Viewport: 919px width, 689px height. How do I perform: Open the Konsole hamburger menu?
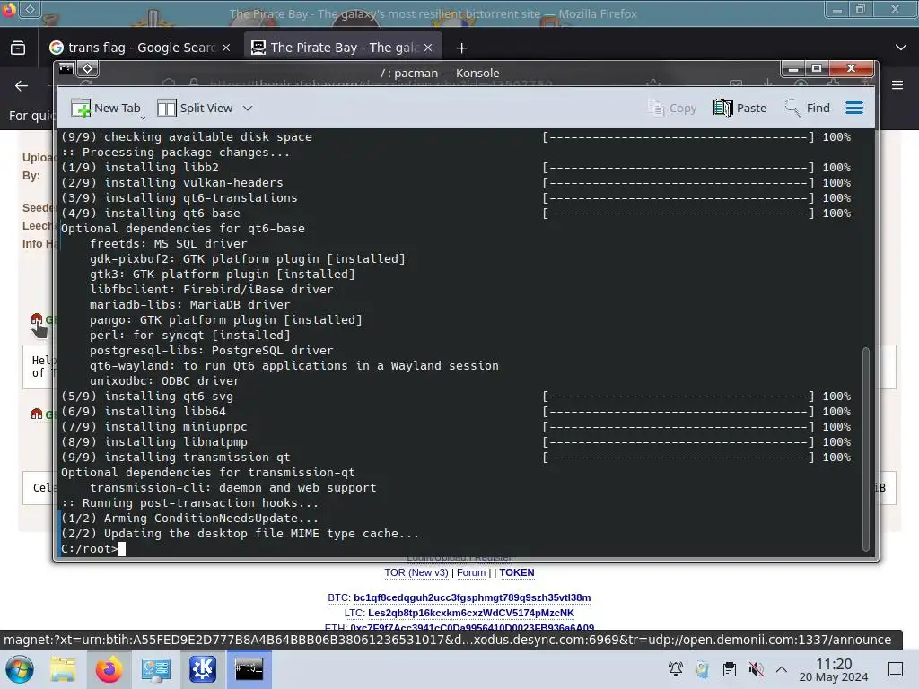point(854,108)
